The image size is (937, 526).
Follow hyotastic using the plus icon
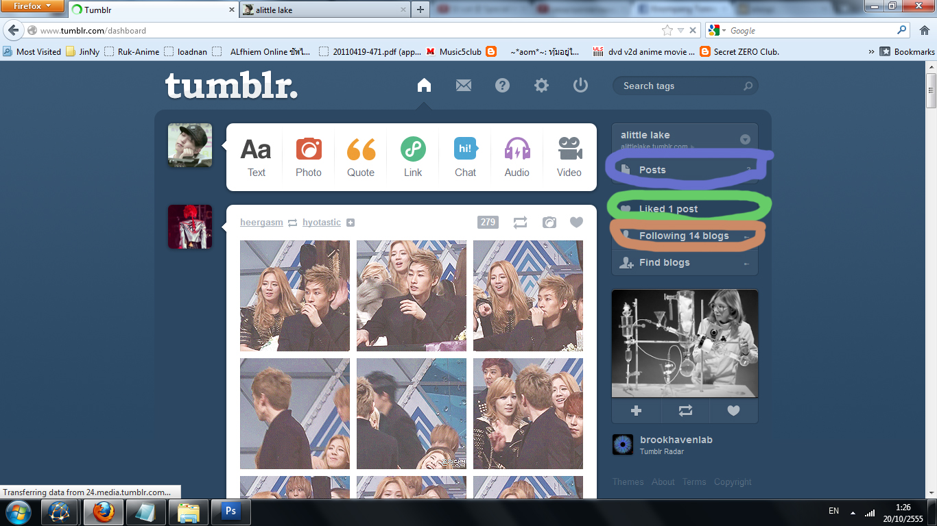pos(351,223)
